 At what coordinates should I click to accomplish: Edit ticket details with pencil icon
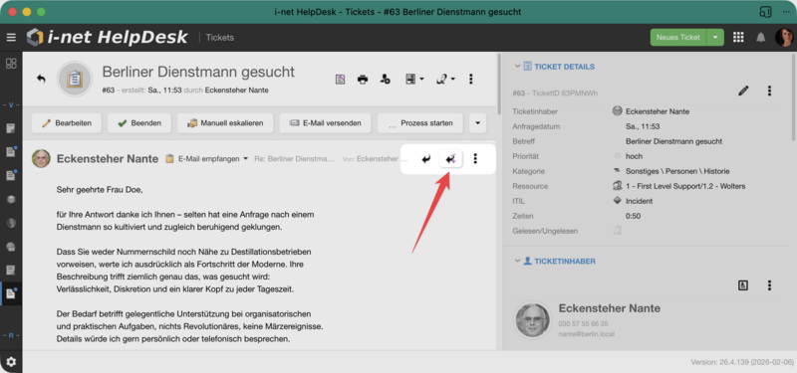(743, 91)
